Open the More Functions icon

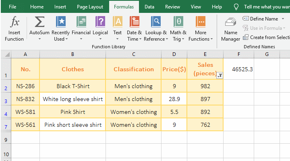click(x=201, y=22)
